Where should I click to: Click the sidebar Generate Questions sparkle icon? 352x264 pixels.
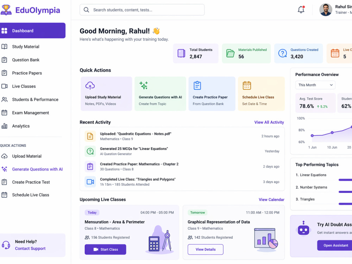pyautogui.click(x=4, y=169)
